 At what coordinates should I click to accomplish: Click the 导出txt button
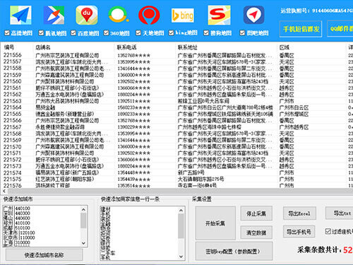[x=340, y=213]
